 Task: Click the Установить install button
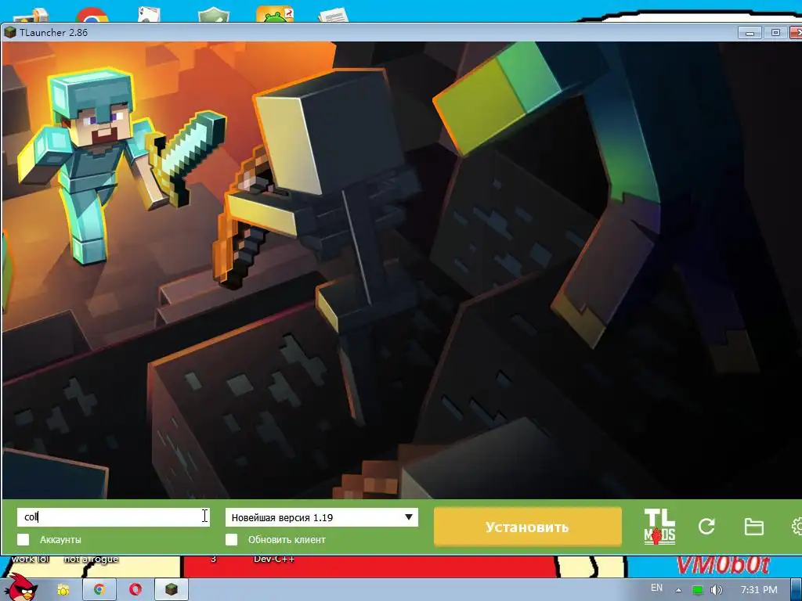click(x=527, y=527)
